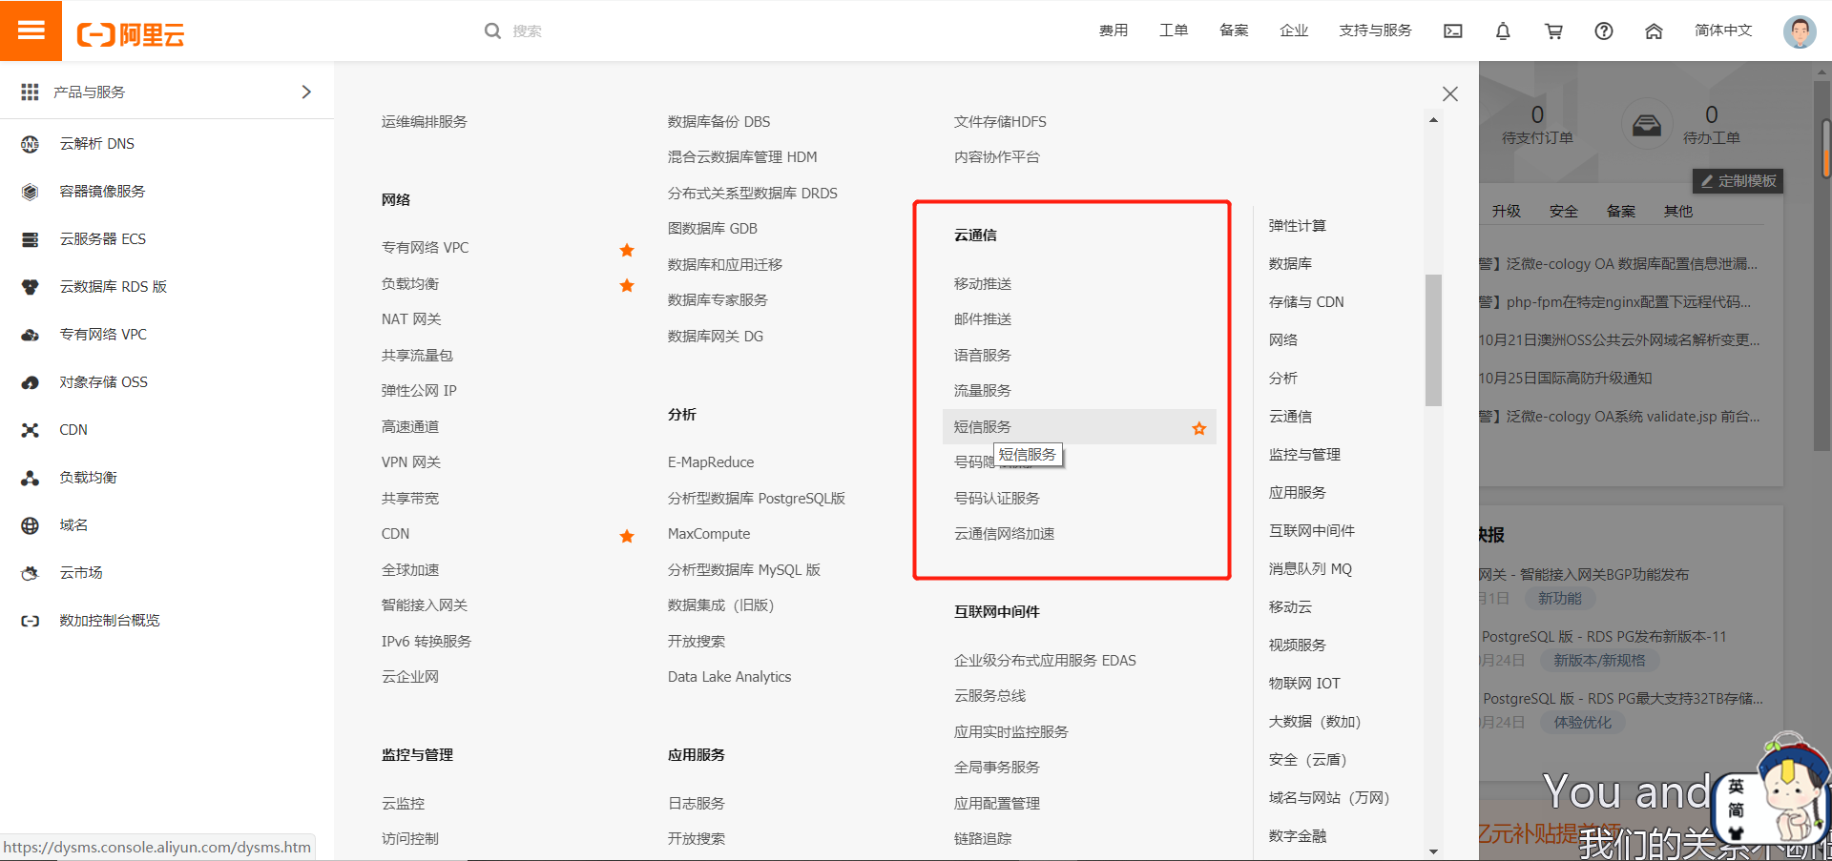Jump to 物联网 IOT category
Image resolution: width=1832 pixels, height=861 pixels.
[1304, 684]
